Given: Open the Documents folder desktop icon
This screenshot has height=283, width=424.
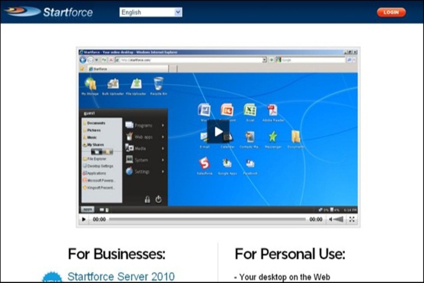Looking at the screenshot, I should (x=296, y=139).
